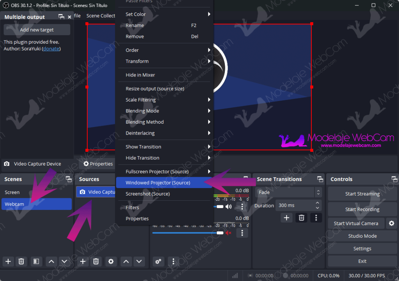The height and width of the screenshot is (281, 399).
Task: Remove the selected scene with trash icon
Action: tap(21, 261)
